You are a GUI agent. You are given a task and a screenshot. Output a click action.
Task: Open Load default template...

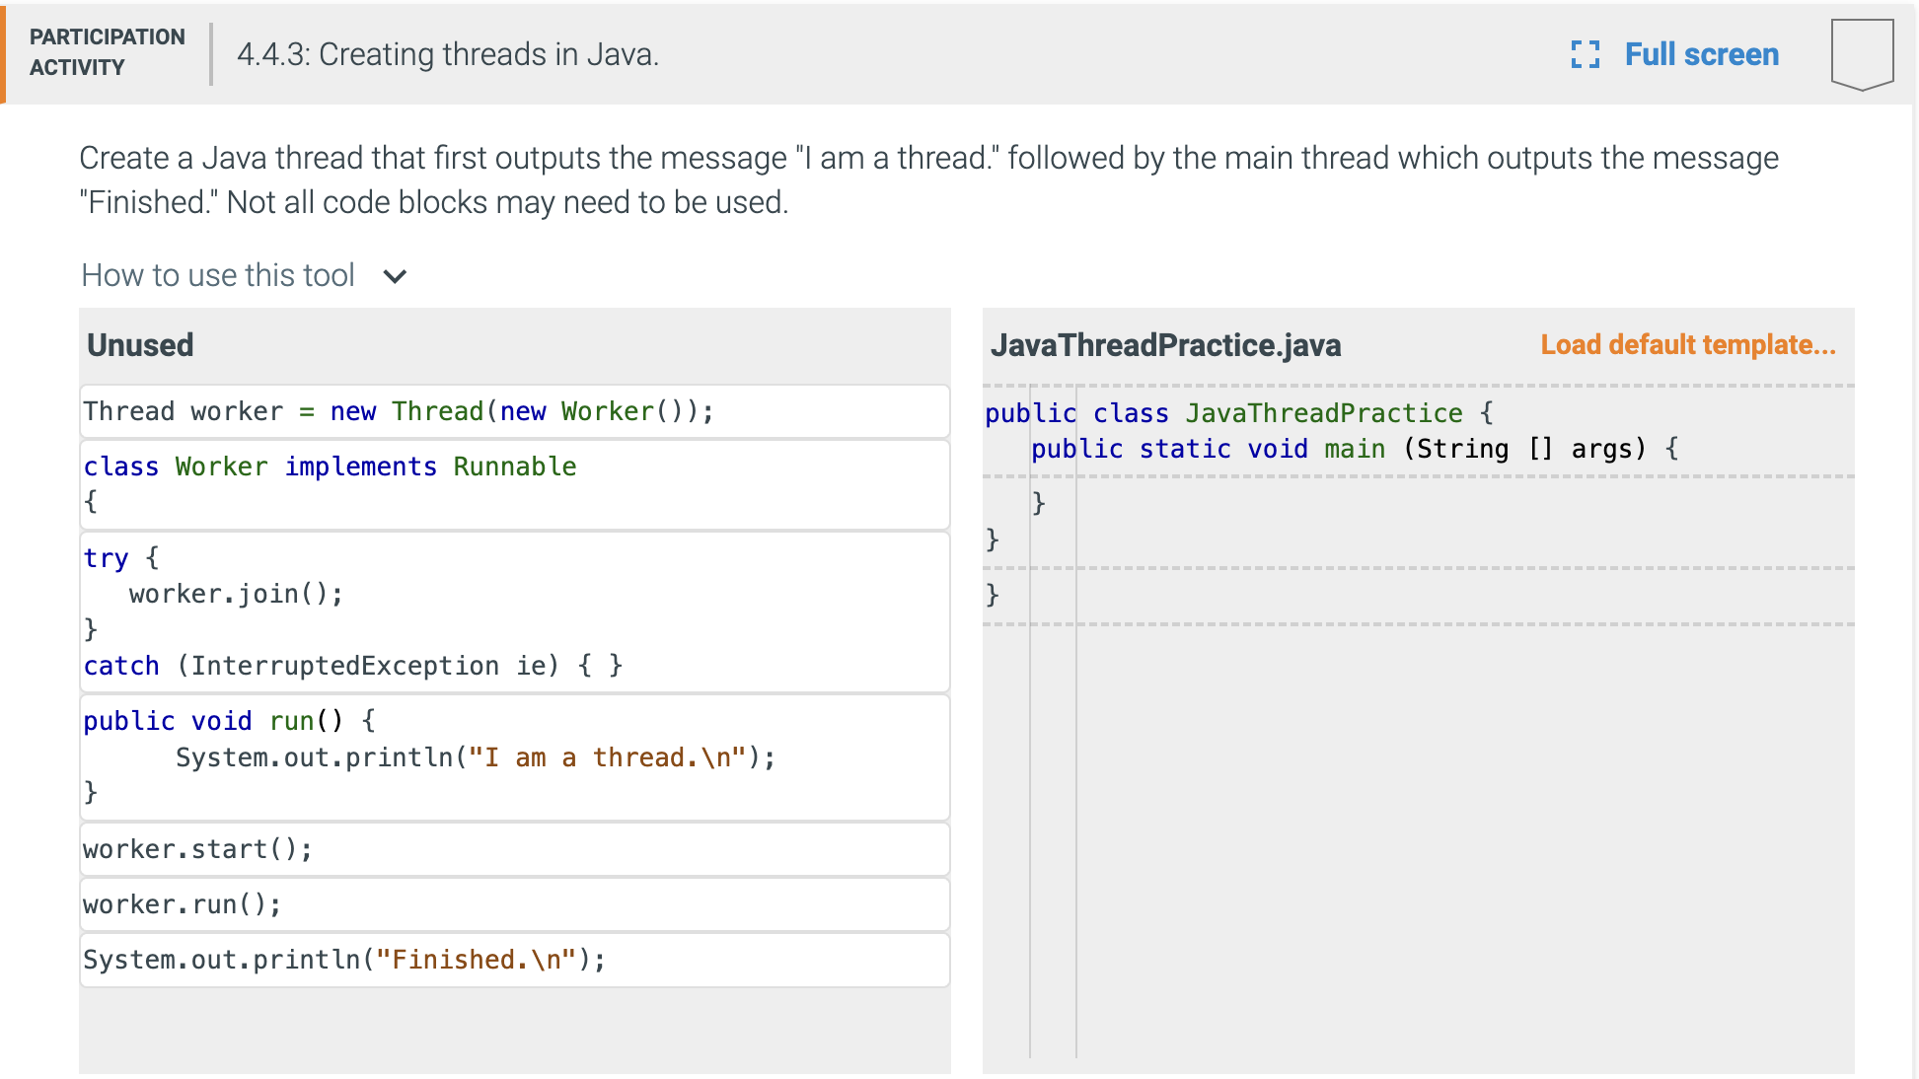tap(1687, 345)
